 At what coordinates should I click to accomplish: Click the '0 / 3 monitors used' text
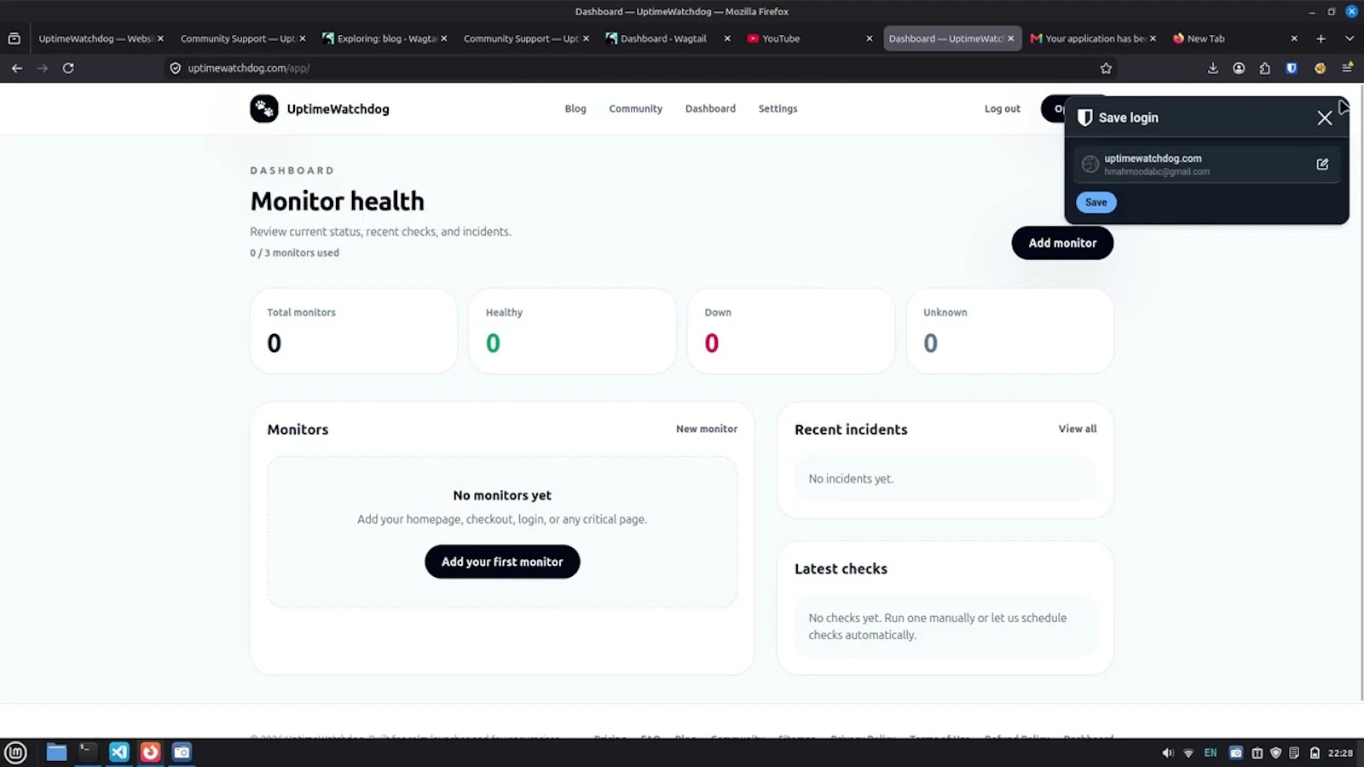[294, 253]
